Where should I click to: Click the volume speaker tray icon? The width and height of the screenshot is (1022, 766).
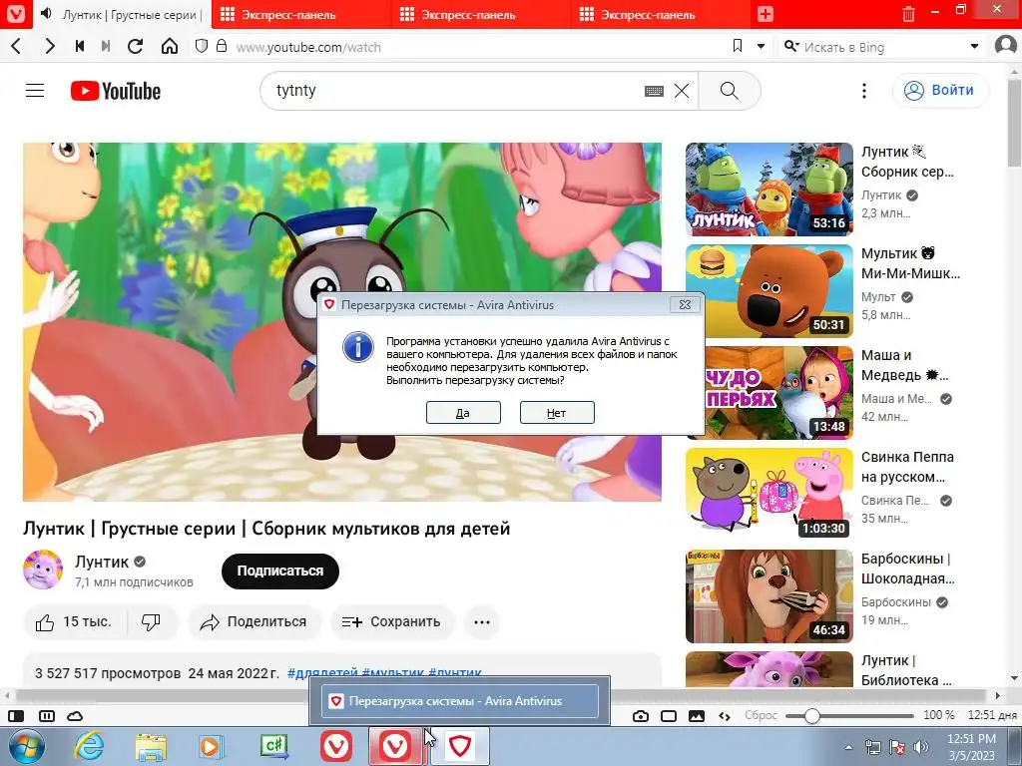click(x=921, y=747)
